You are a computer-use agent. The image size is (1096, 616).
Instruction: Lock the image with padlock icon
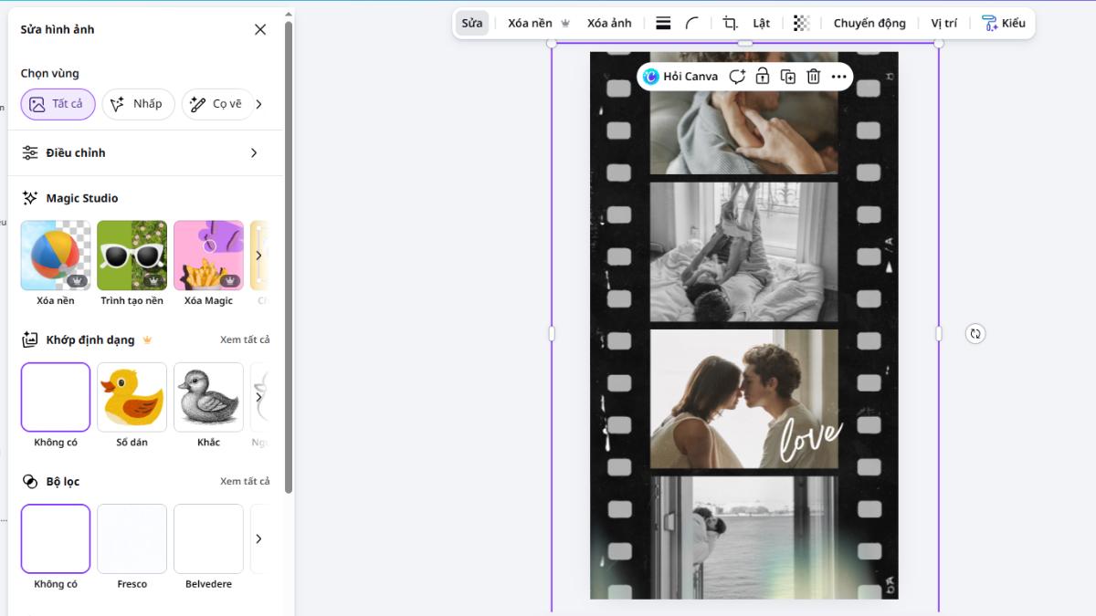coord(762,77)
